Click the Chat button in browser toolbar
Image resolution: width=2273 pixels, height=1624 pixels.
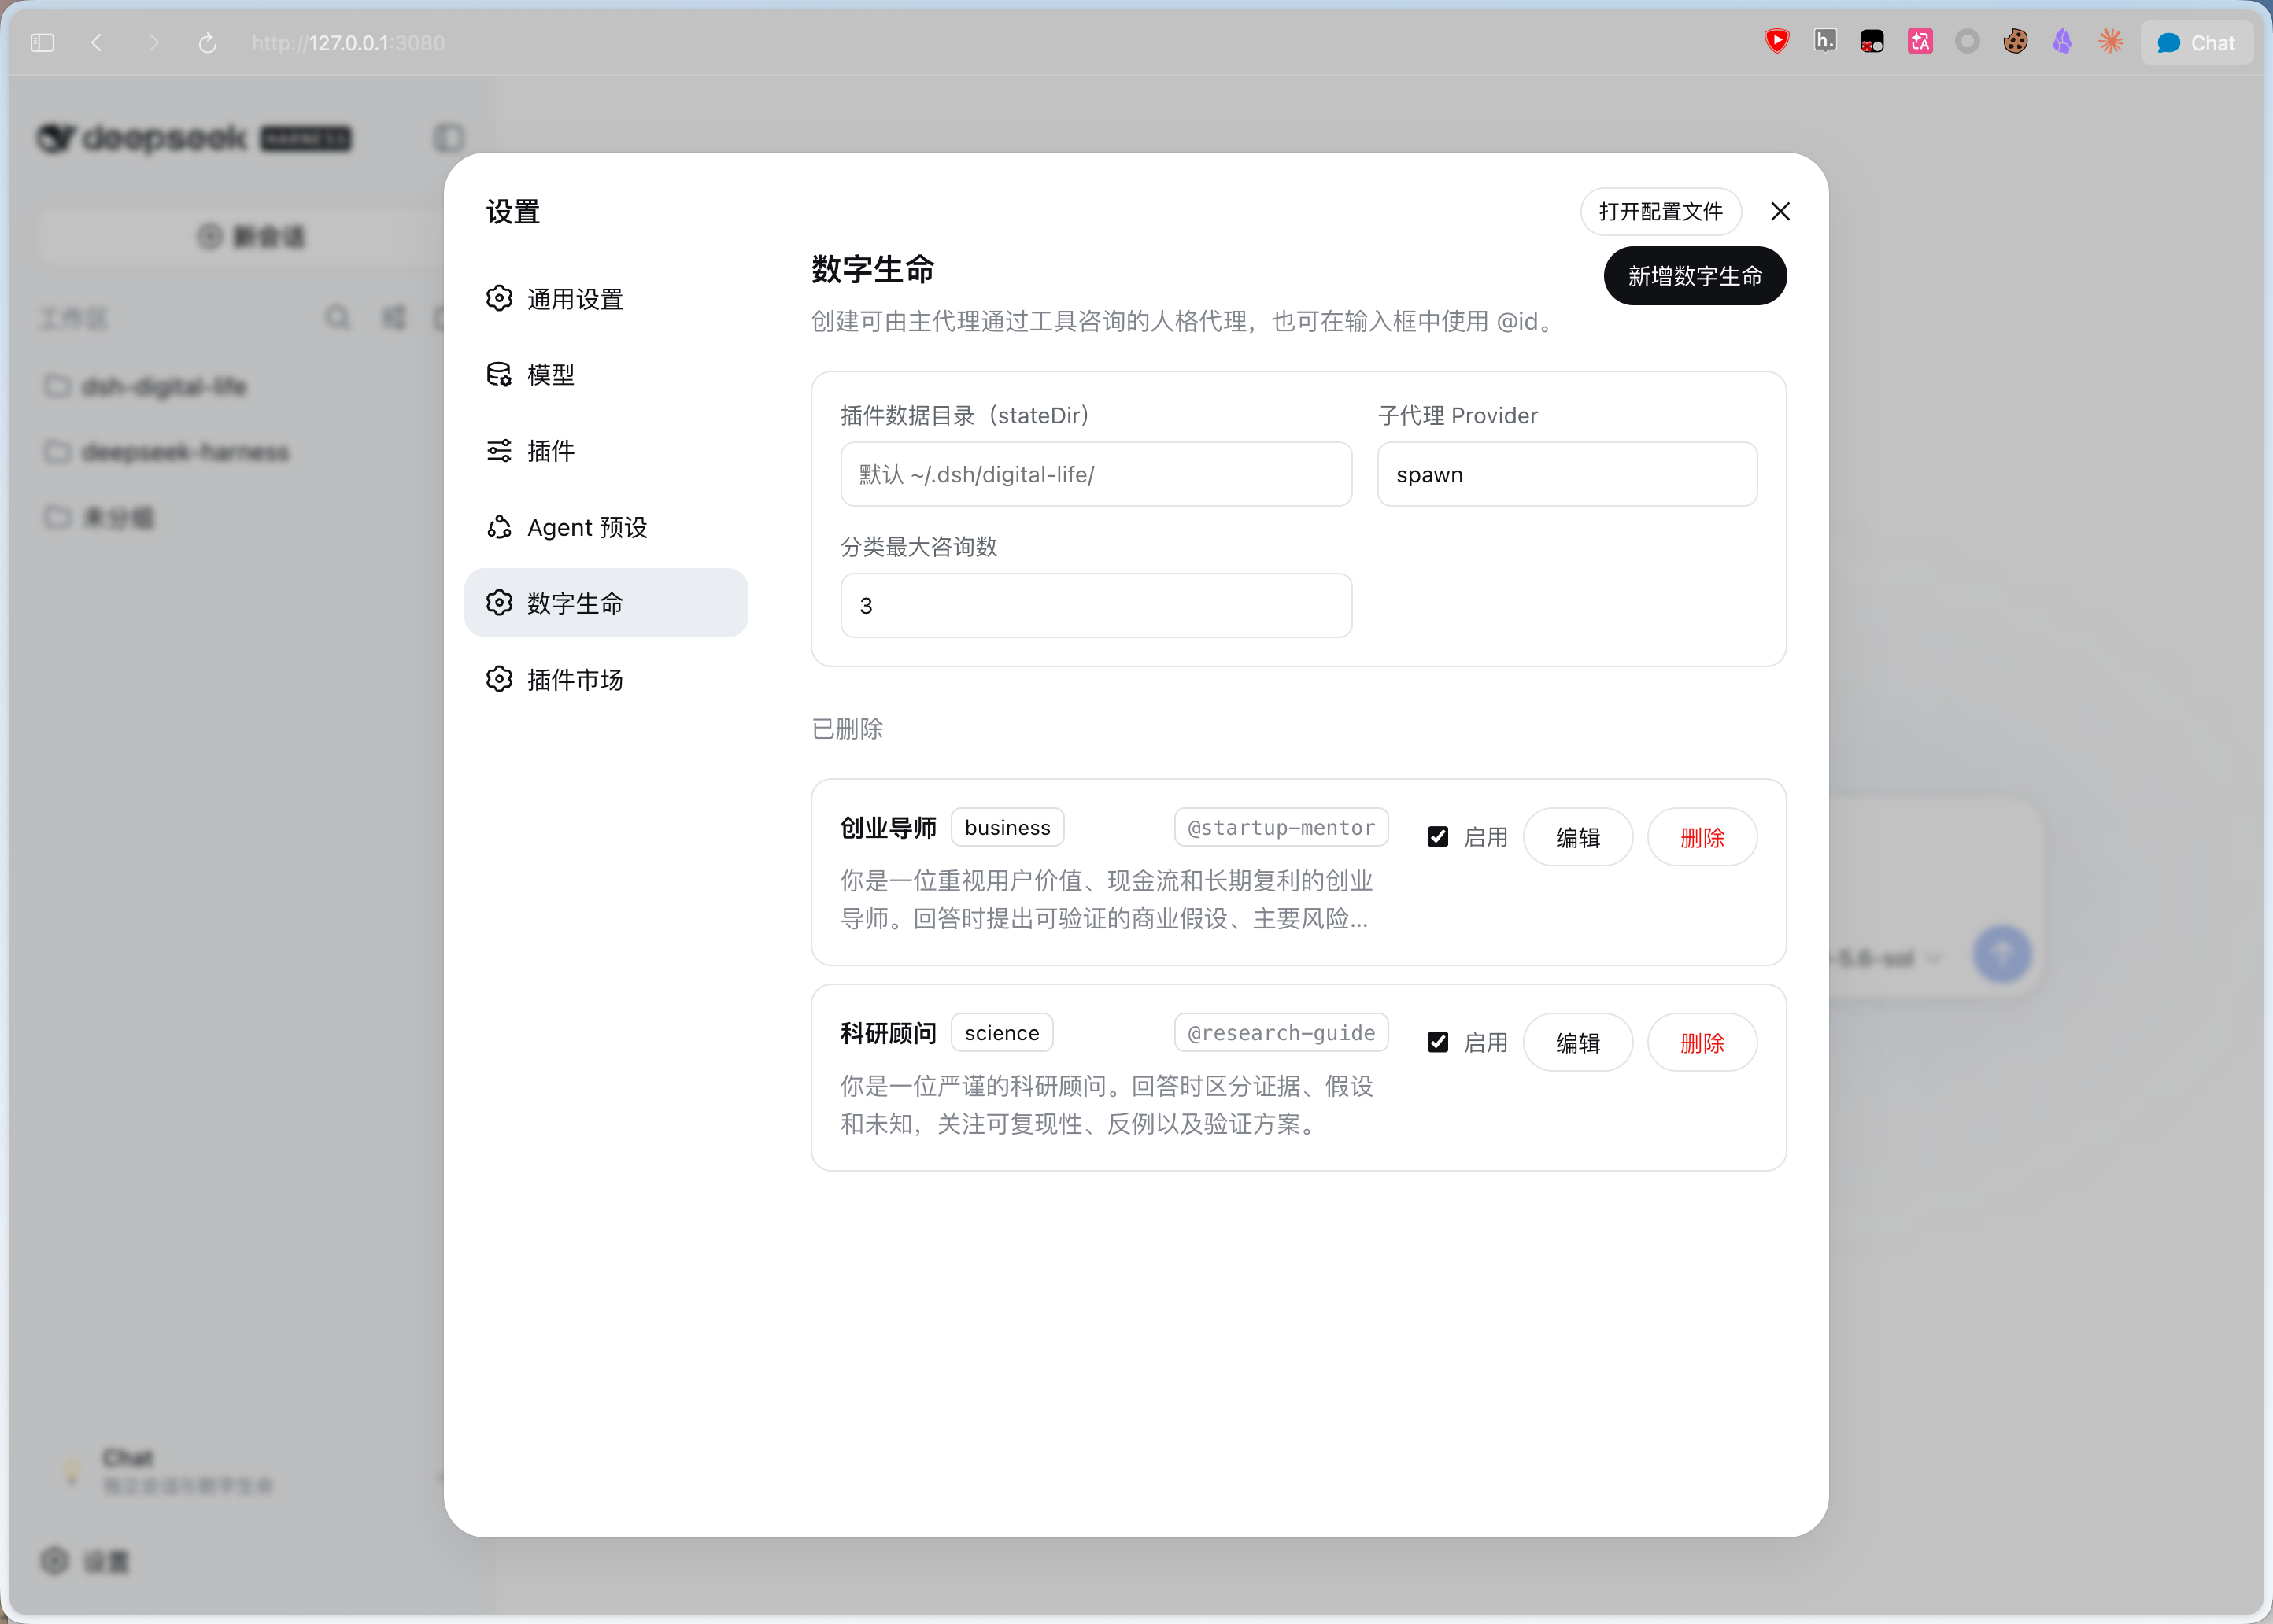(x=2196, y=43)
